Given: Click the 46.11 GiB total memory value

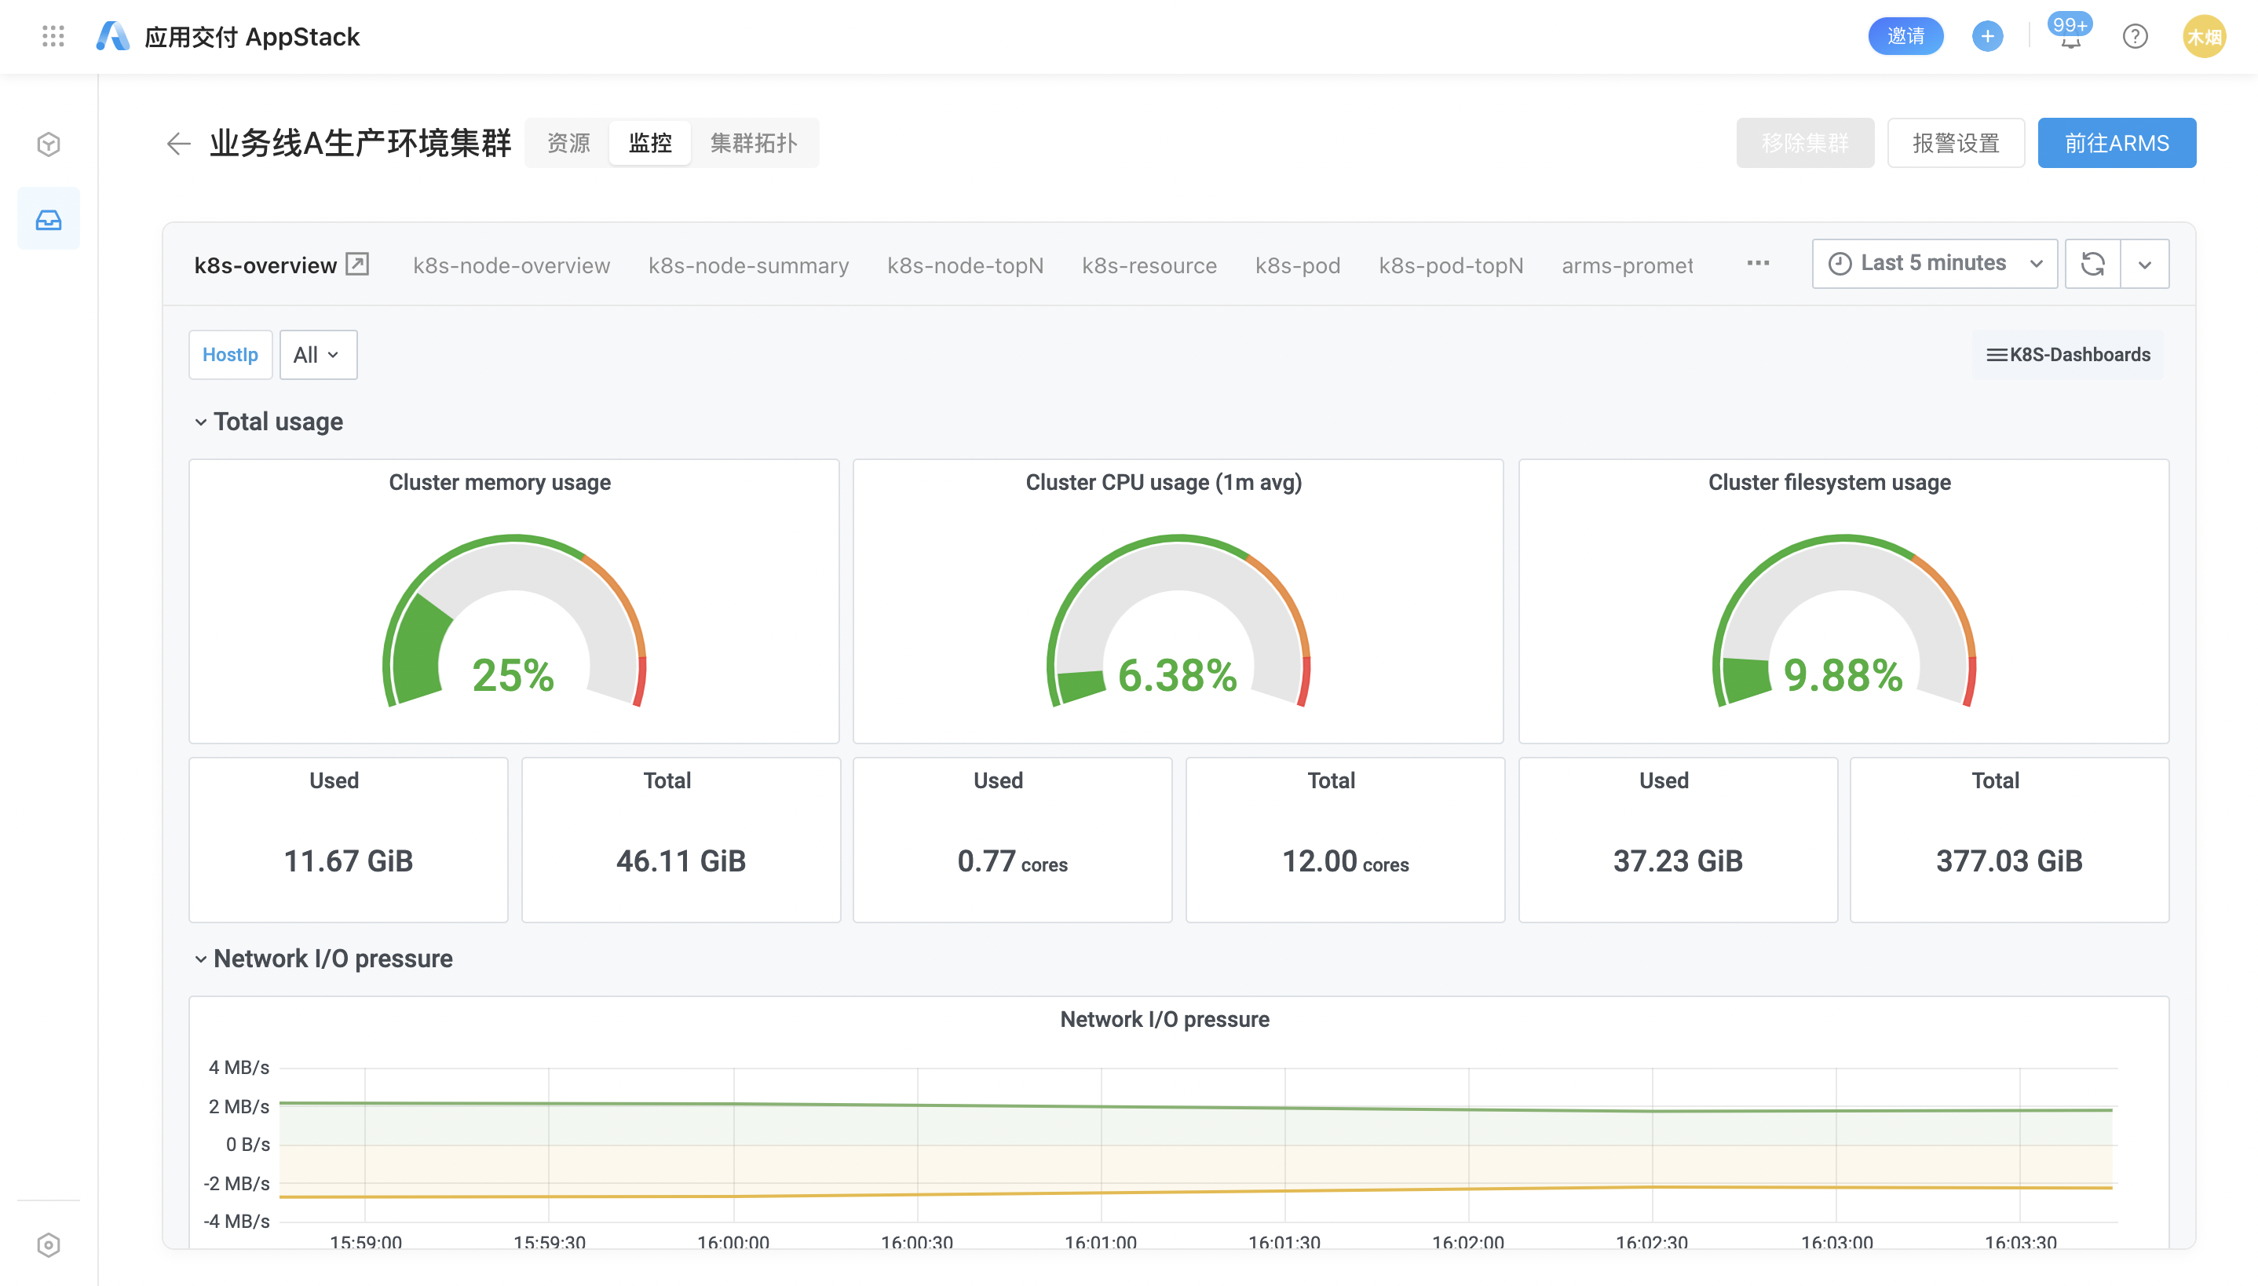Looking at the screenshot, I should tap(681, 860).
